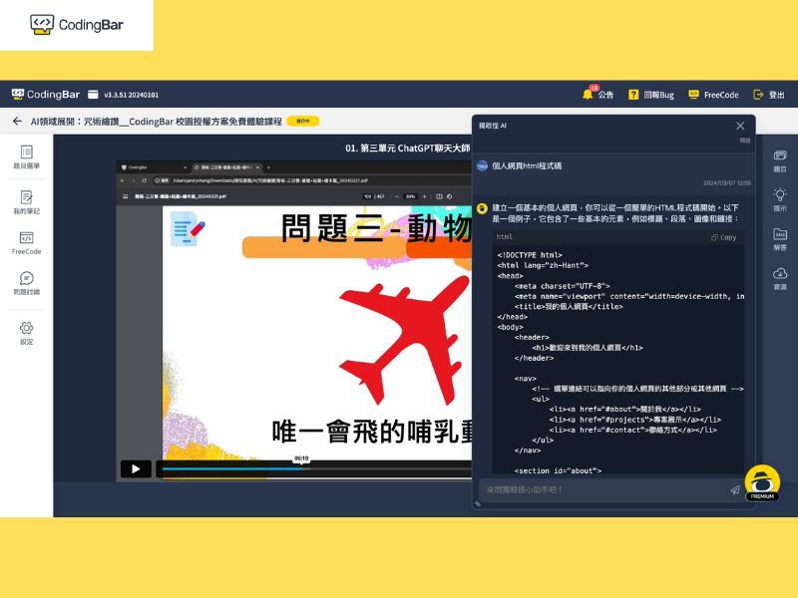
Task: Go back using the course title arrow
Action: coord(17,121)
